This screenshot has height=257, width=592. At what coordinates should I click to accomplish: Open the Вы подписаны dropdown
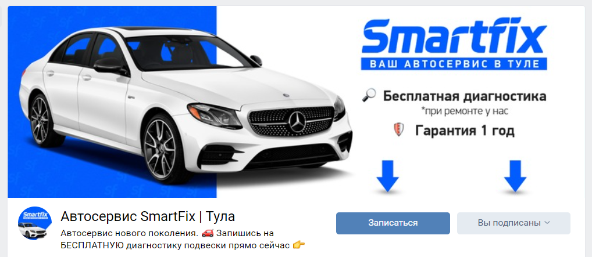[513, 223]
